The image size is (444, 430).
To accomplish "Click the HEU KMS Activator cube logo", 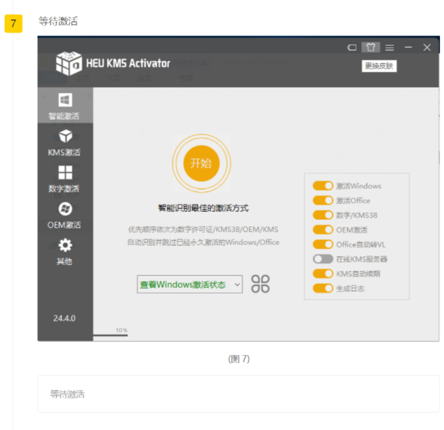I will pos(69,63).
